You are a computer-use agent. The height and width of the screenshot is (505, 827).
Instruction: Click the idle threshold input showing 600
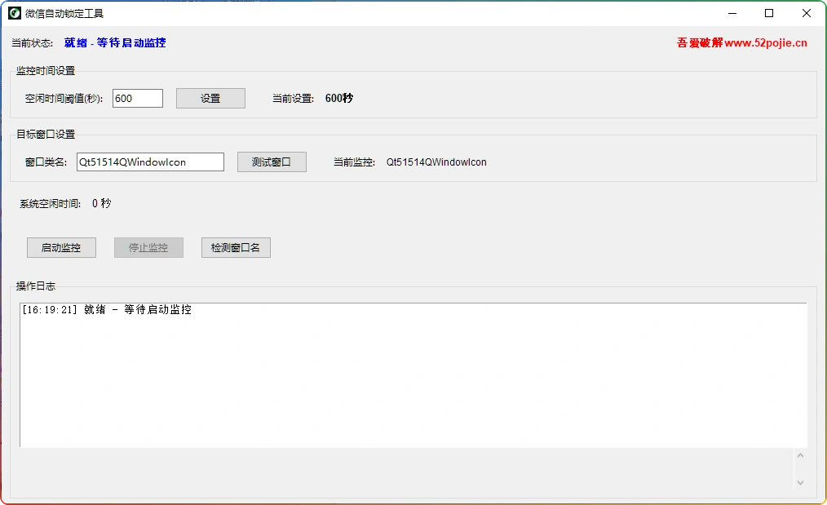(137, 98)
